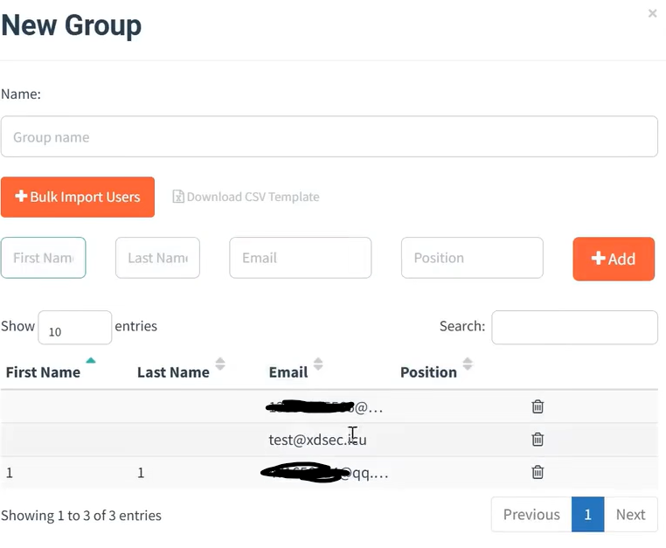Screen dimensions: 666x548
Task: Focus the Group name field
Action: (x=329, y=137)
